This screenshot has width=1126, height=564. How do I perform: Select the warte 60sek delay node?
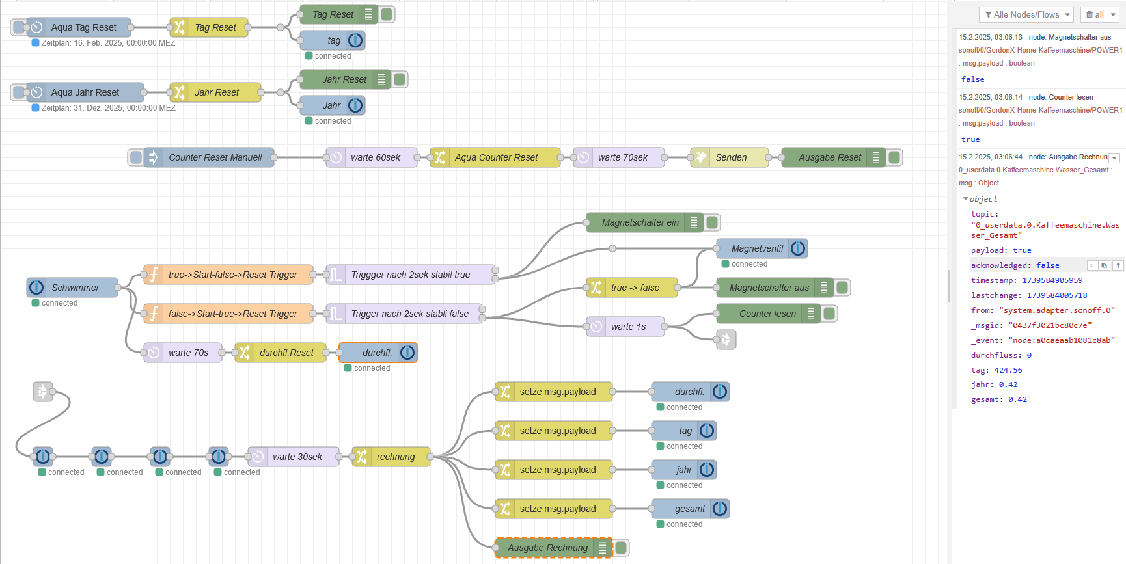pos(372,157)
